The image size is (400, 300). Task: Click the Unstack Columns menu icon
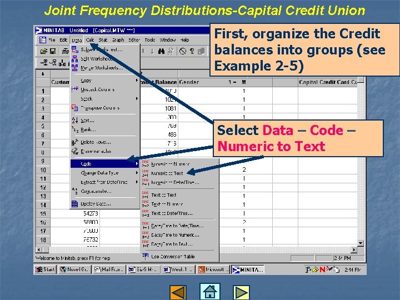[75, 89]
